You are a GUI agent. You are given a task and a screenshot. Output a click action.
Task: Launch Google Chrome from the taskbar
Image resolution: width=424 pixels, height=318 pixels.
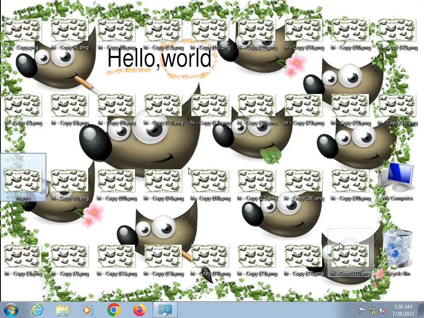pyautogui.click(x=113, y=310)
